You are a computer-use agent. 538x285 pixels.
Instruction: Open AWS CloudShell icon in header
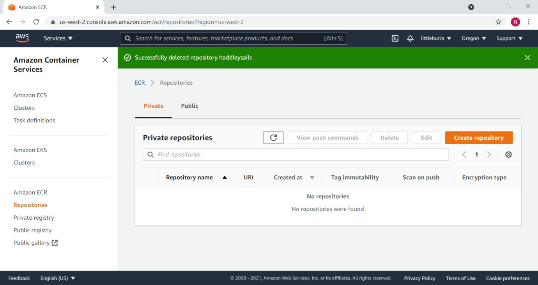[395, 38]
